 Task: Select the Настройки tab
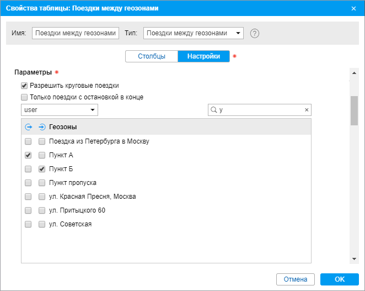(x=203, y=56)
